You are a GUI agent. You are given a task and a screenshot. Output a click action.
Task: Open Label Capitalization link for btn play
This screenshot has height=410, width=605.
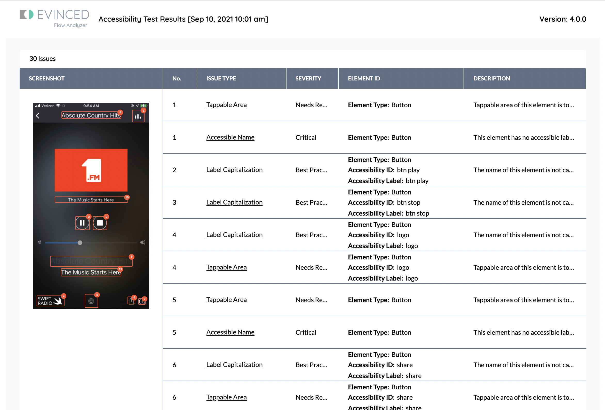point(234,170)
